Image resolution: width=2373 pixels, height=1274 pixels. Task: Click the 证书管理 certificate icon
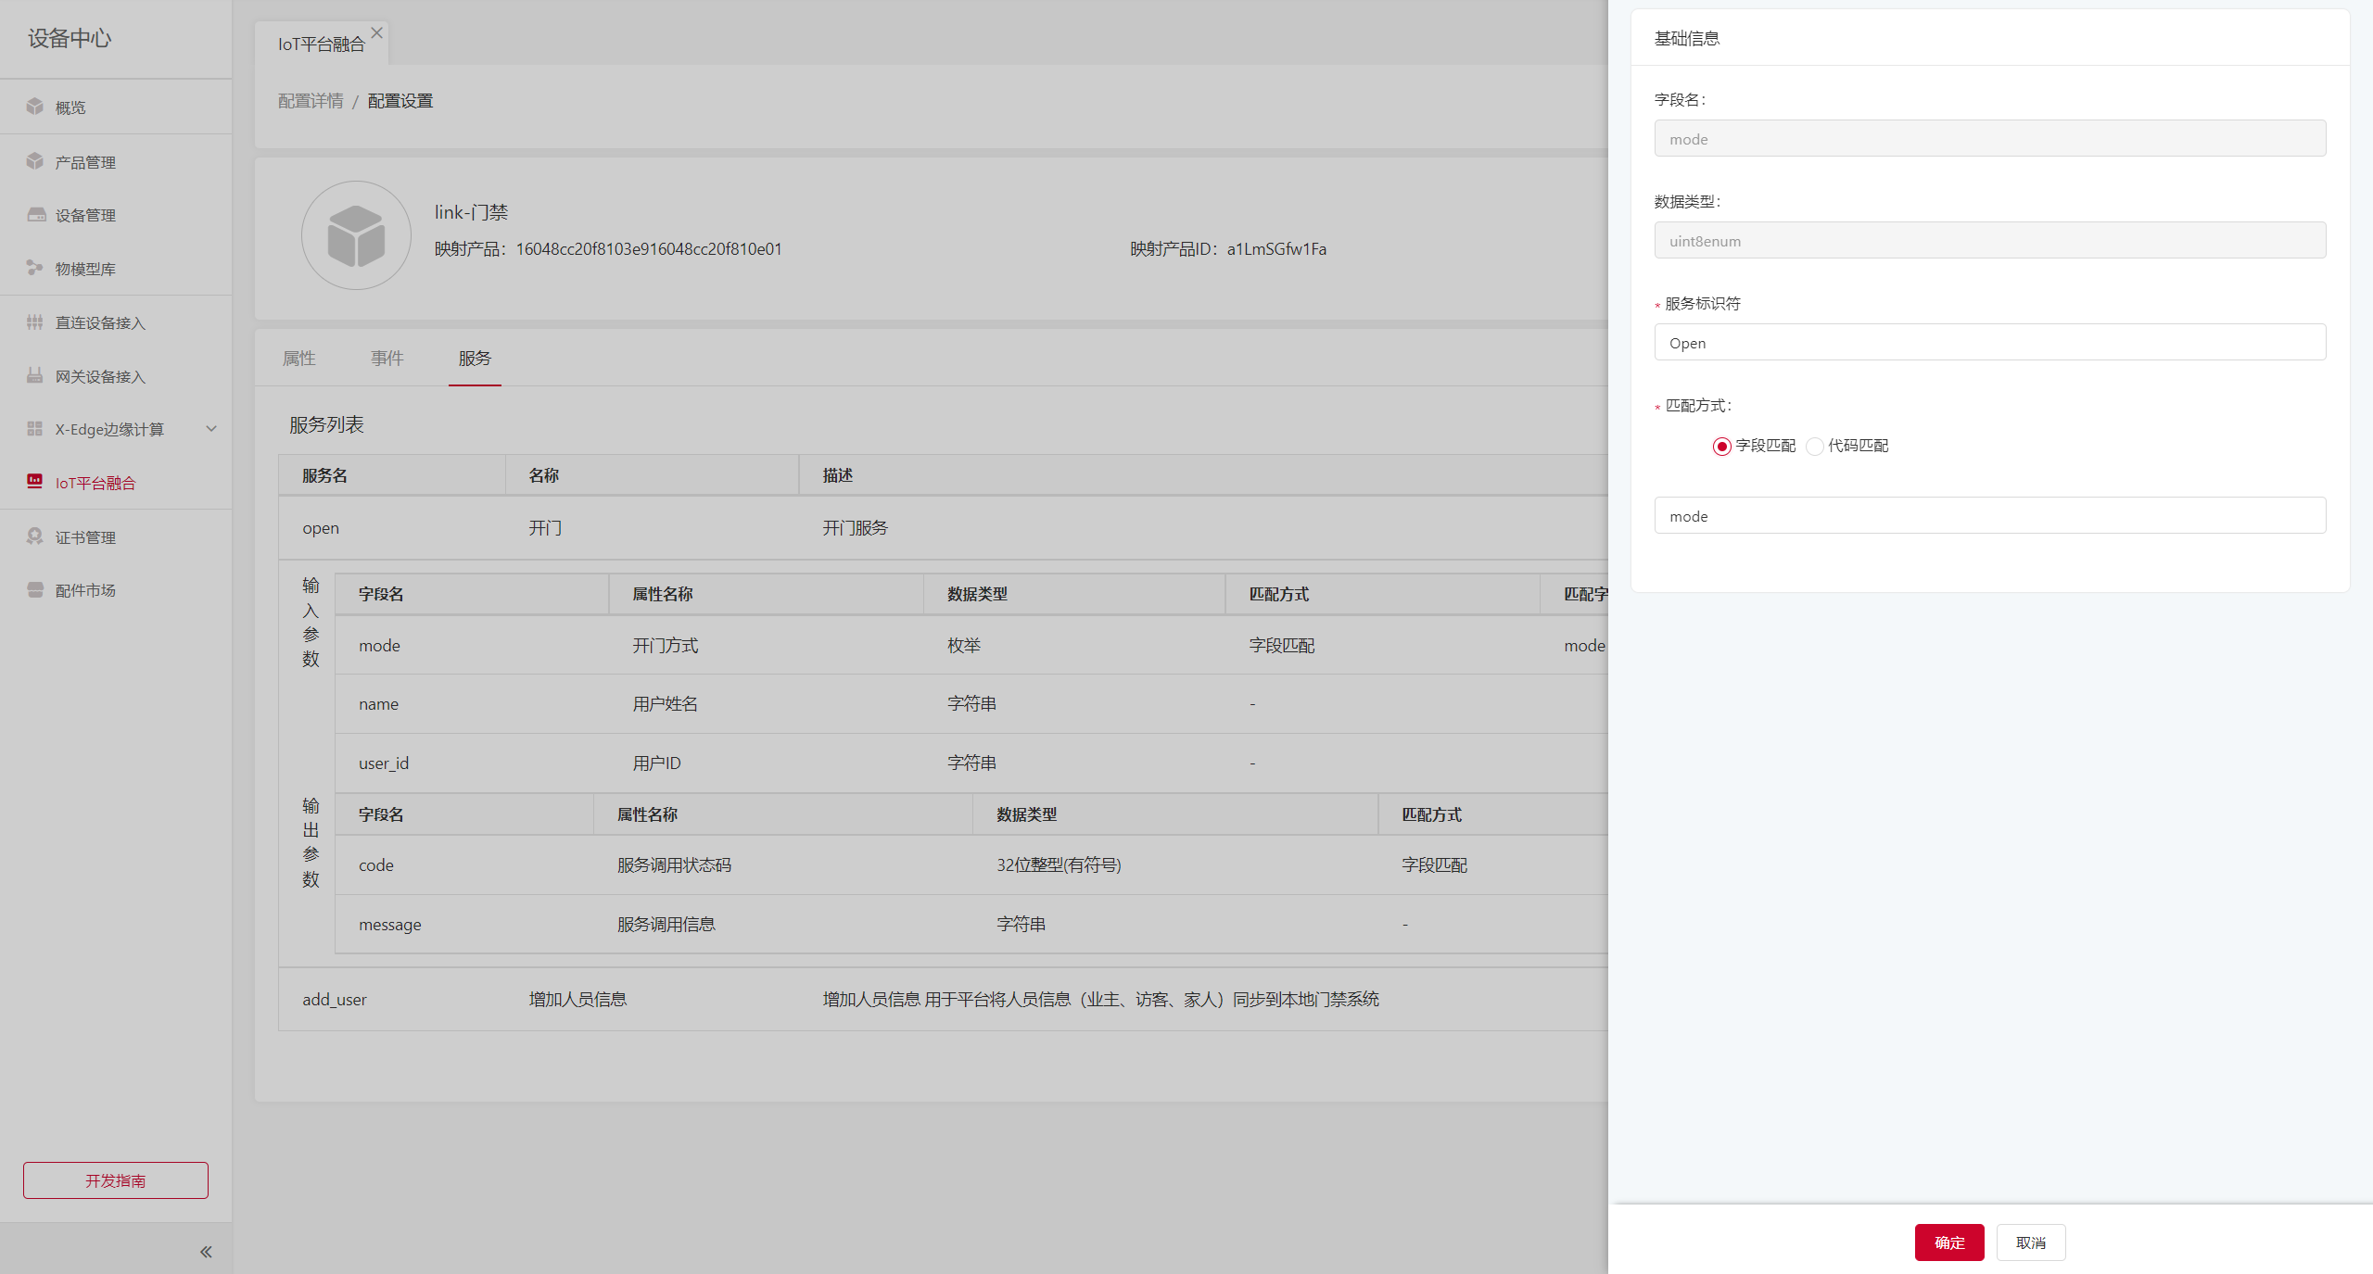[35, 536]
